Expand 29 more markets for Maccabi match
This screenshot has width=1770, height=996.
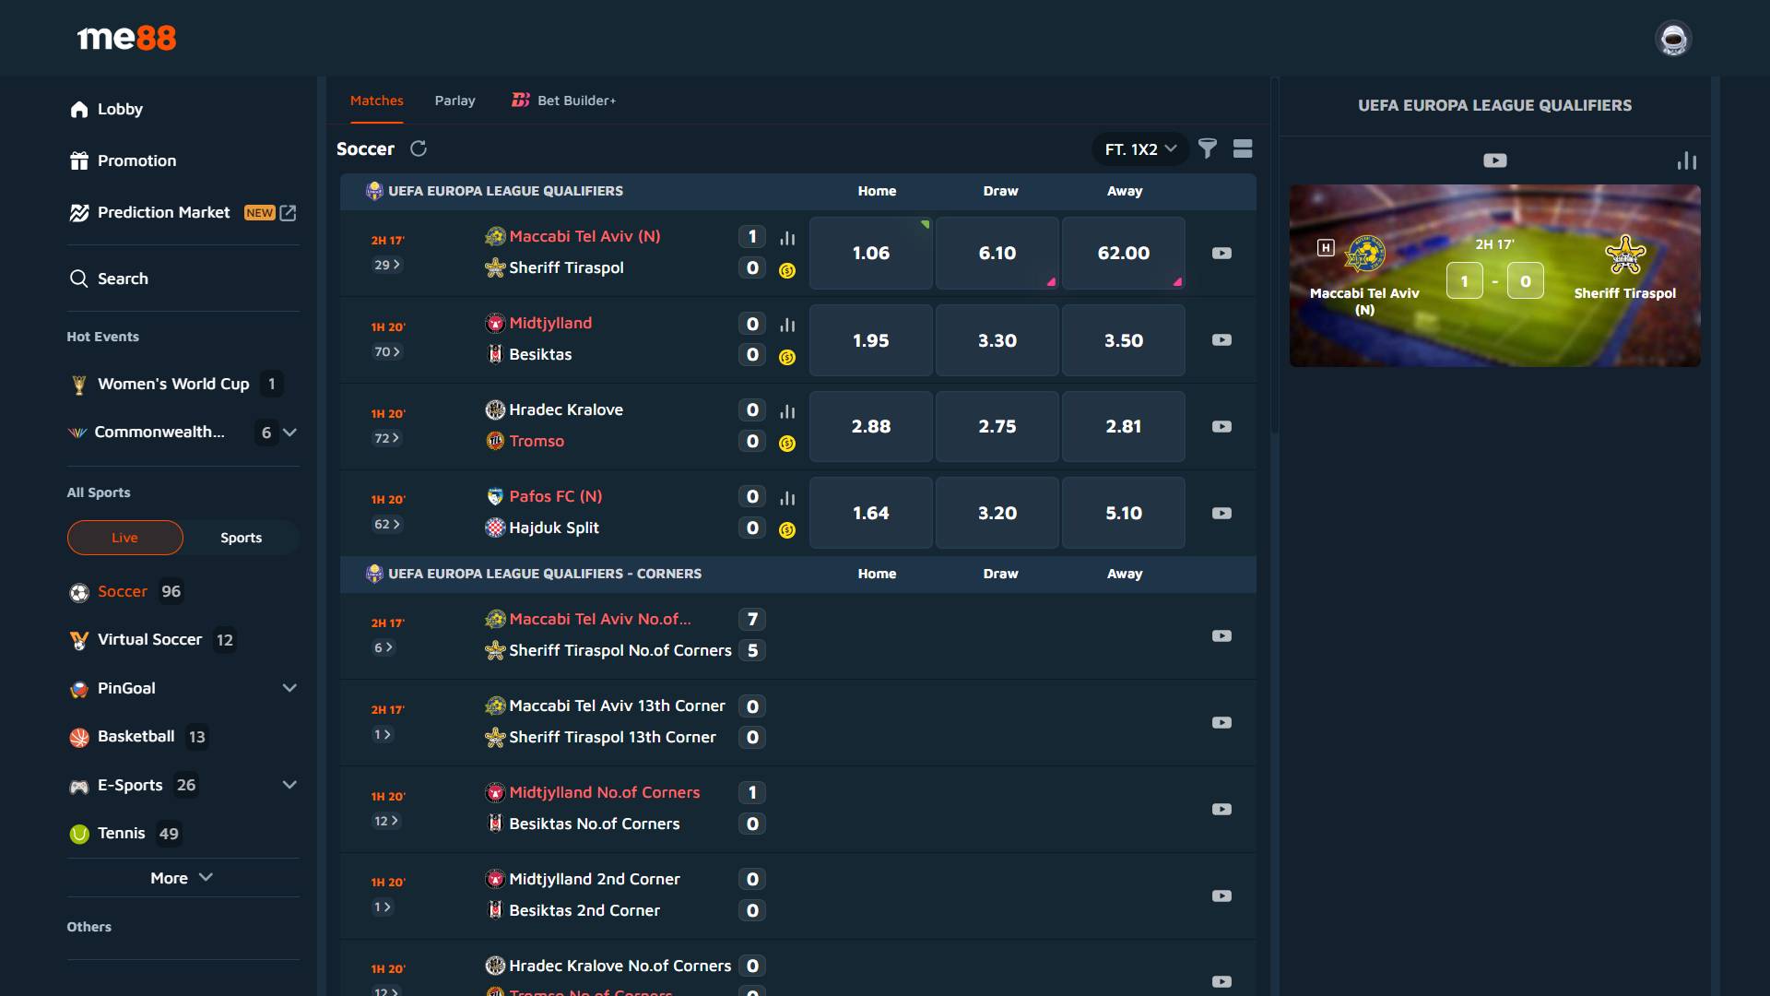coord(387,265)
